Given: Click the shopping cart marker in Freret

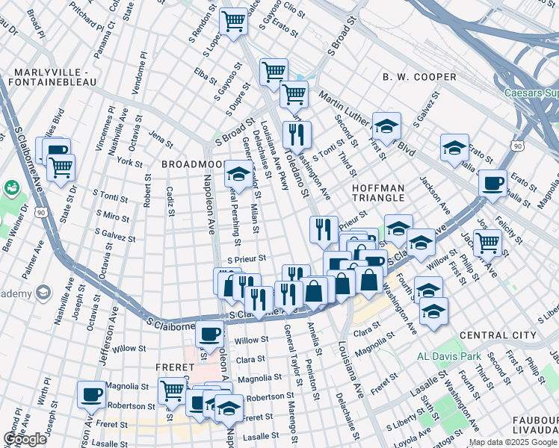Looking at the screenshot, I should (173, 391).
